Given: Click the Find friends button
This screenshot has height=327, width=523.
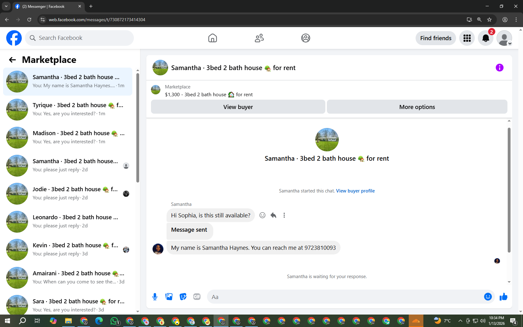Looking at the screenshot, I should [436, 38].
